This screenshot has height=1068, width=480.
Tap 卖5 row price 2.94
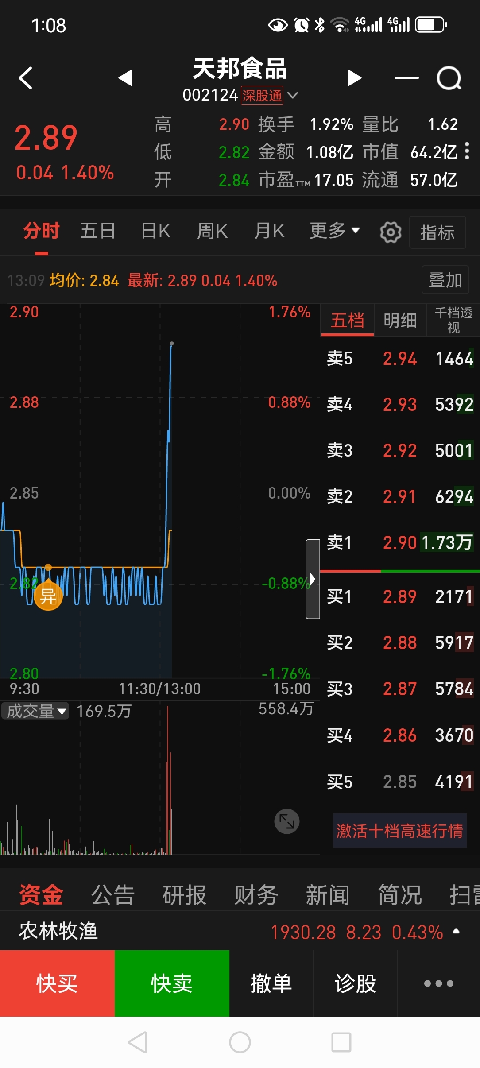coord(400,359)
